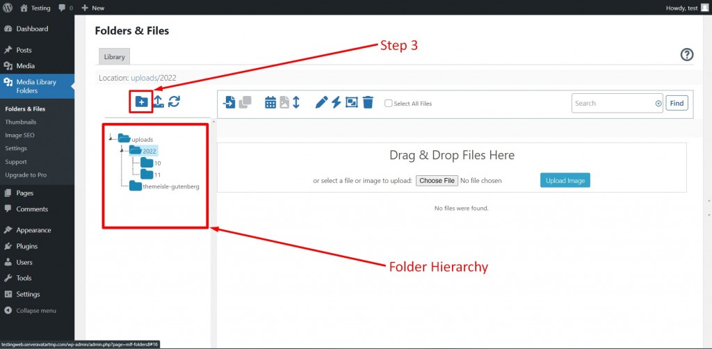Click the move files arrow icon
Screen dimensions: 712x349
[229, 102]
